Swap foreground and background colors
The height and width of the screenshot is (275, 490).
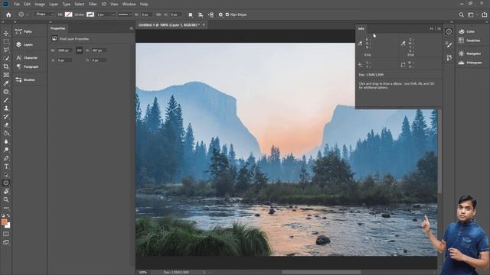(x=8, y=215)
